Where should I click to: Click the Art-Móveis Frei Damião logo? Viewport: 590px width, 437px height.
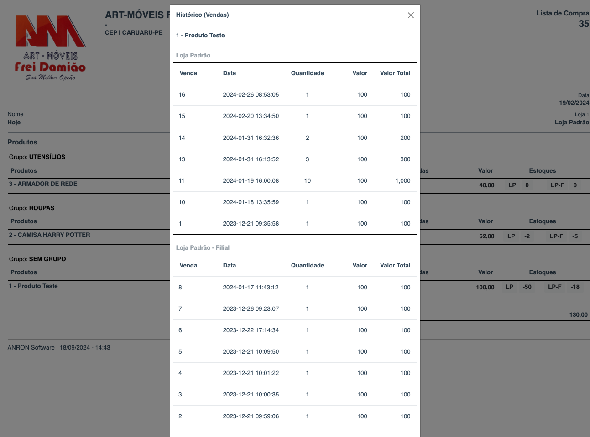pos(50,48)
